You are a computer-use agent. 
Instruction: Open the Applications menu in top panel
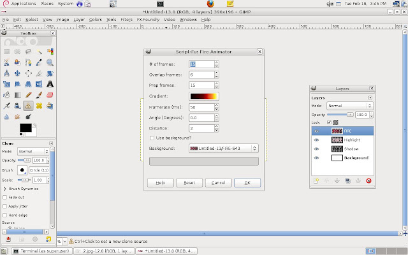tap(24, 4)
